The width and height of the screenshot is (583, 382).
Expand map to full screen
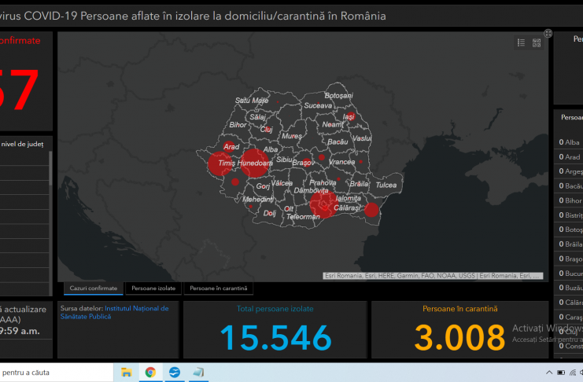[x=548, y=34]
